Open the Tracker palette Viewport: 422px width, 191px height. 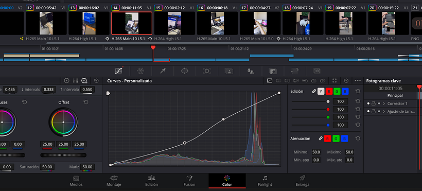coord(207,71)
